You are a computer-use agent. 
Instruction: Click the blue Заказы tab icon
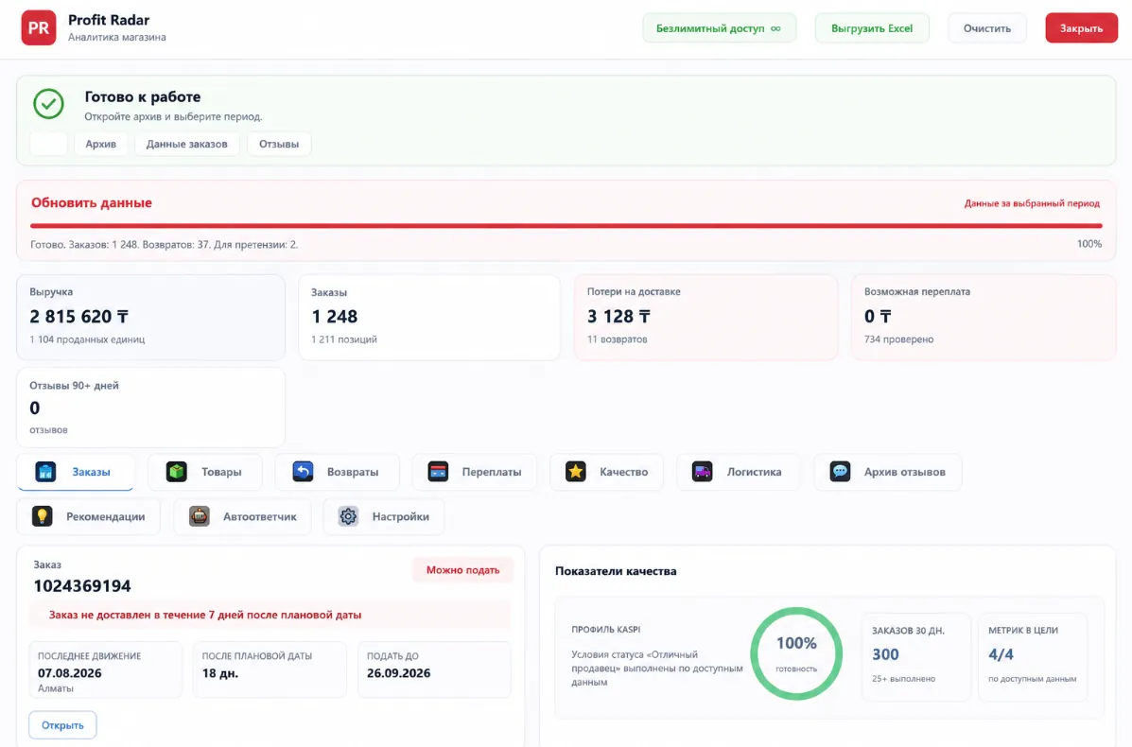(x=45, y=472)
